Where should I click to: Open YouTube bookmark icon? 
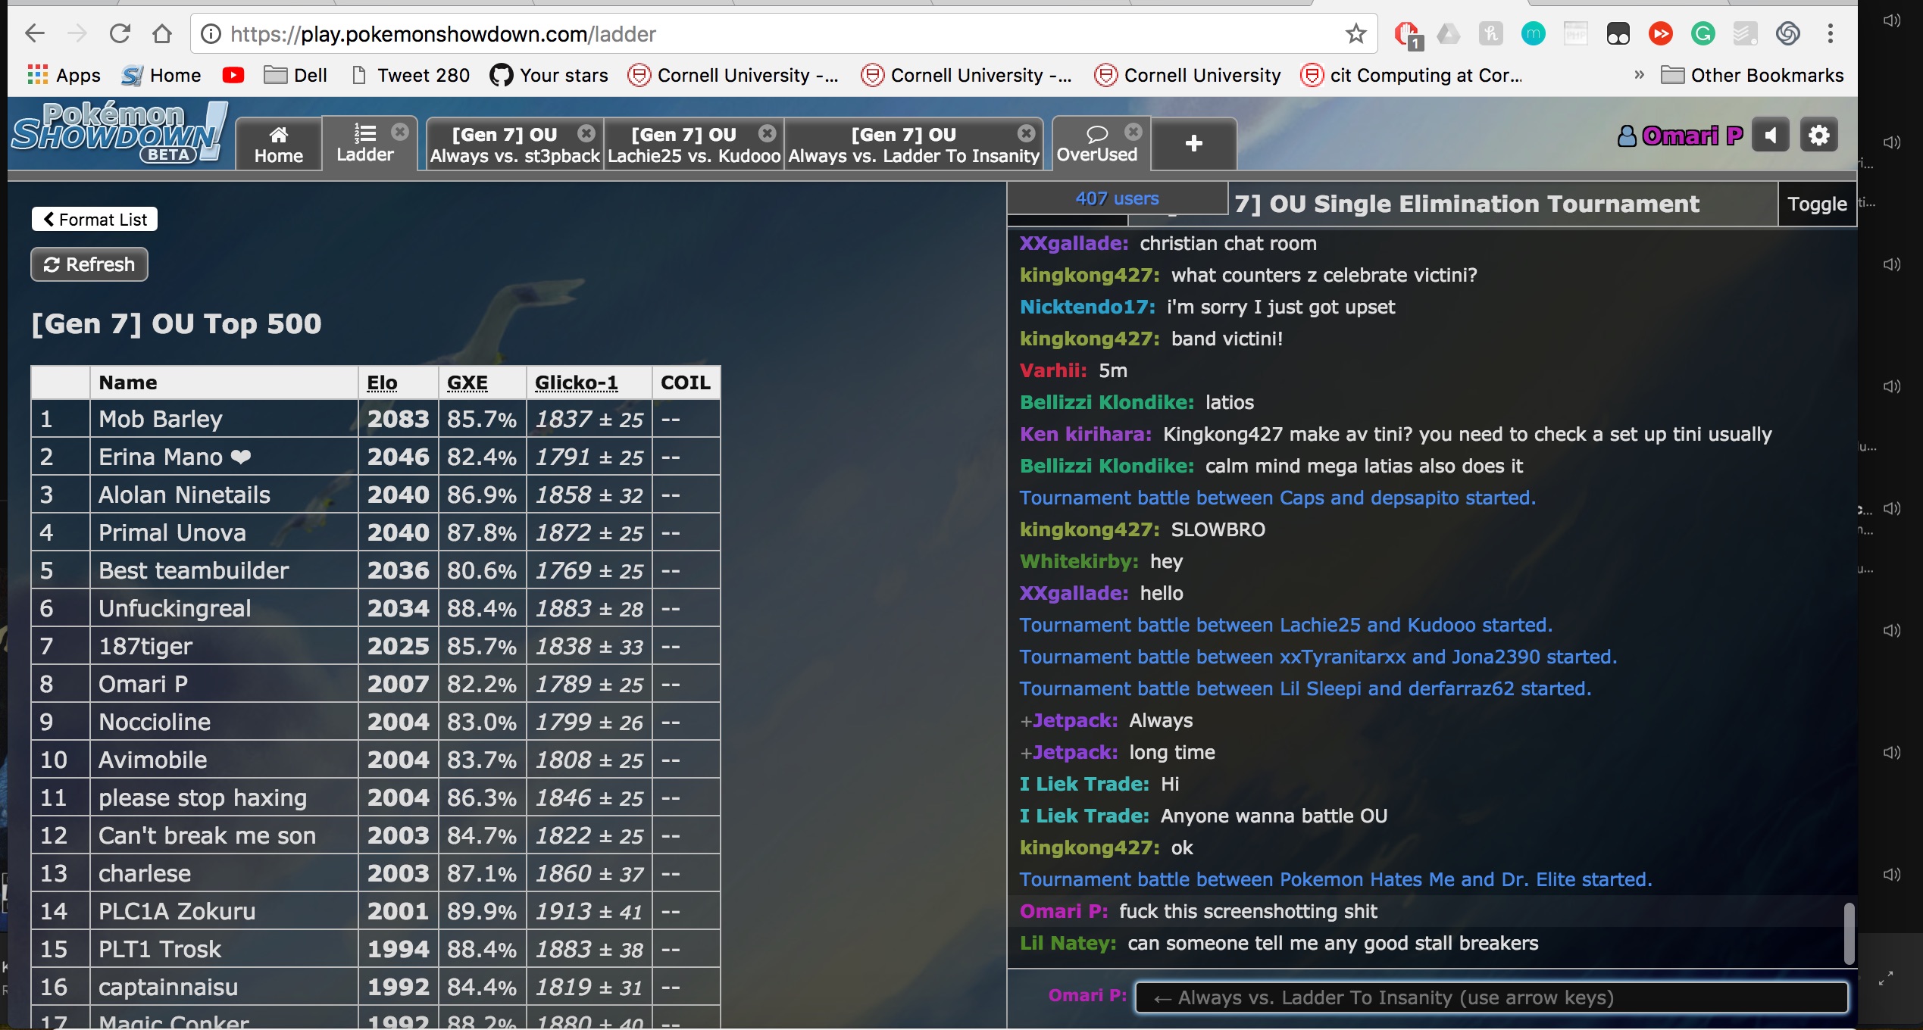click(233, 75)
